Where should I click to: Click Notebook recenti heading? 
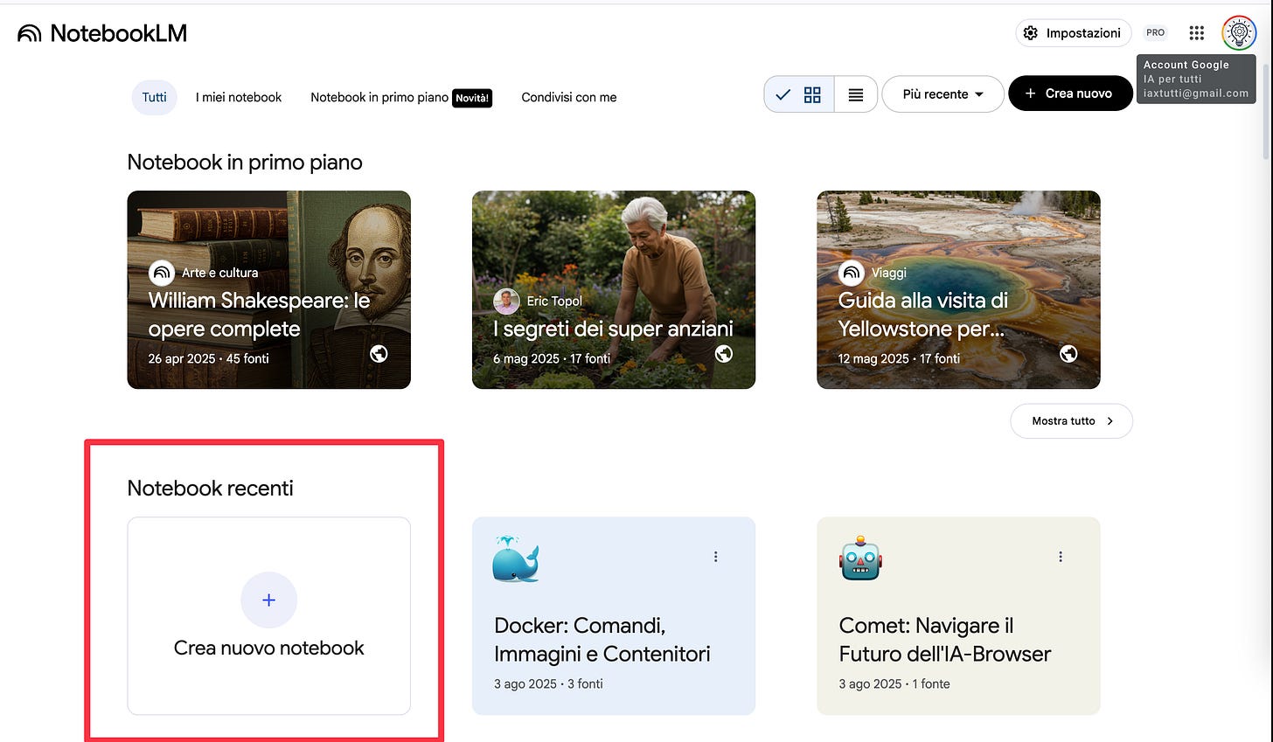211,488
